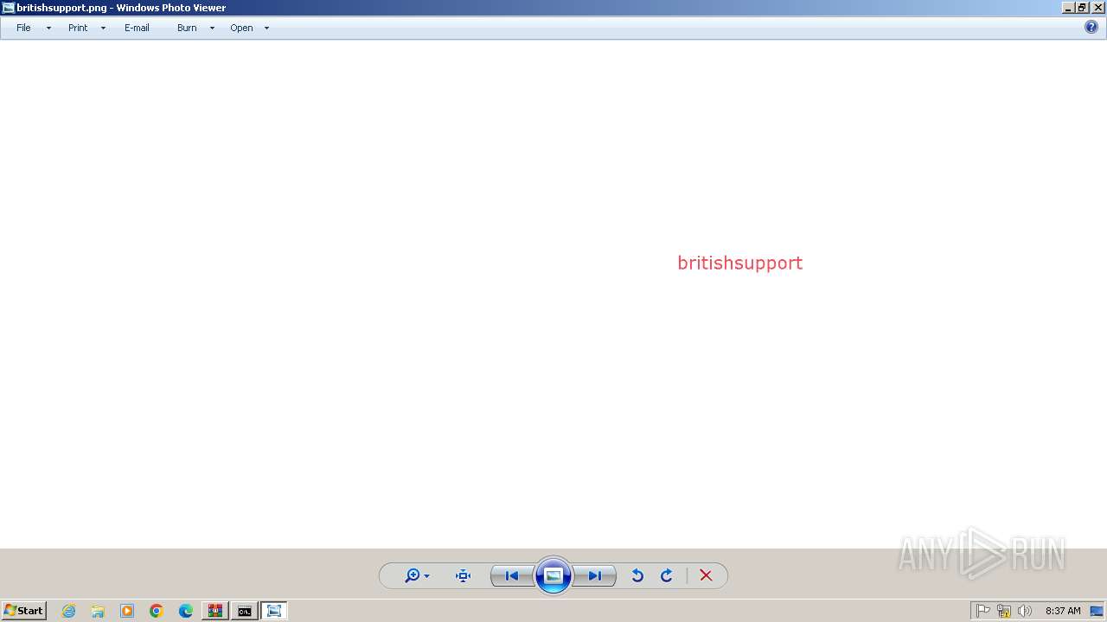Click the 8:37 AM clock
This screenshot has width=1107, height=622.
coord(1063,611)
